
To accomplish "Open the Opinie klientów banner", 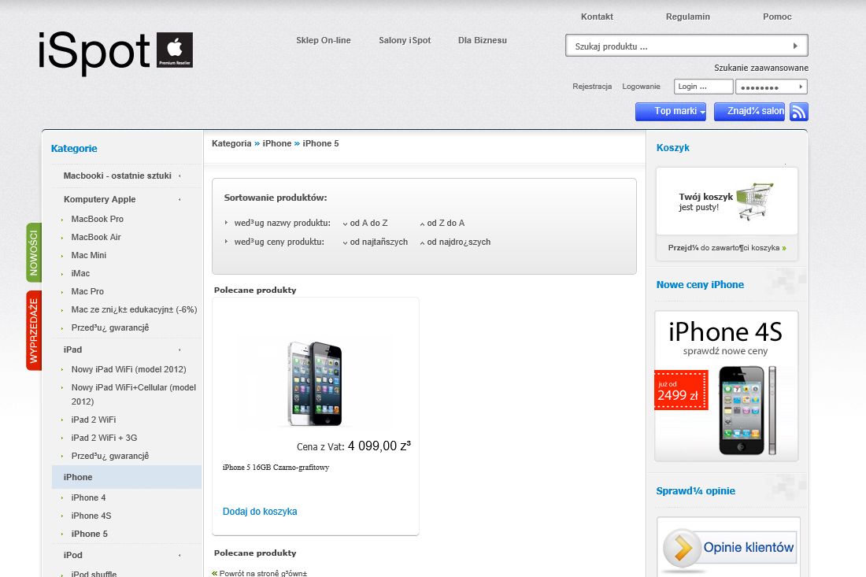I will (x=728, y=548).
